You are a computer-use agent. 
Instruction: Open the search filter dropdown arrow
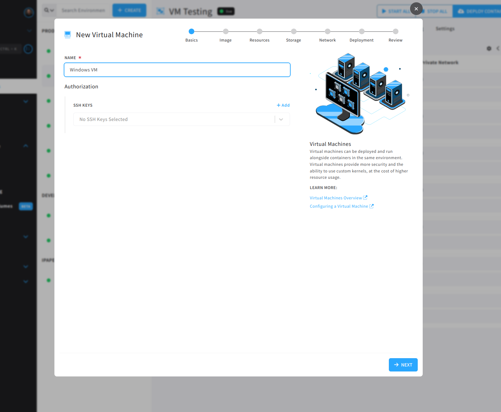point(52,10)
